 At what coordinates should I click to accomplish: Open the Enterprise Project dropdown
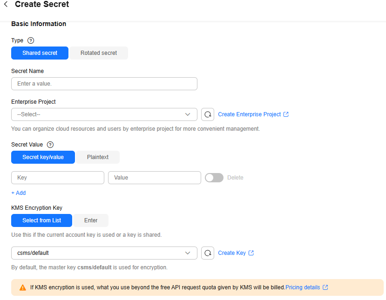point(104,114)
